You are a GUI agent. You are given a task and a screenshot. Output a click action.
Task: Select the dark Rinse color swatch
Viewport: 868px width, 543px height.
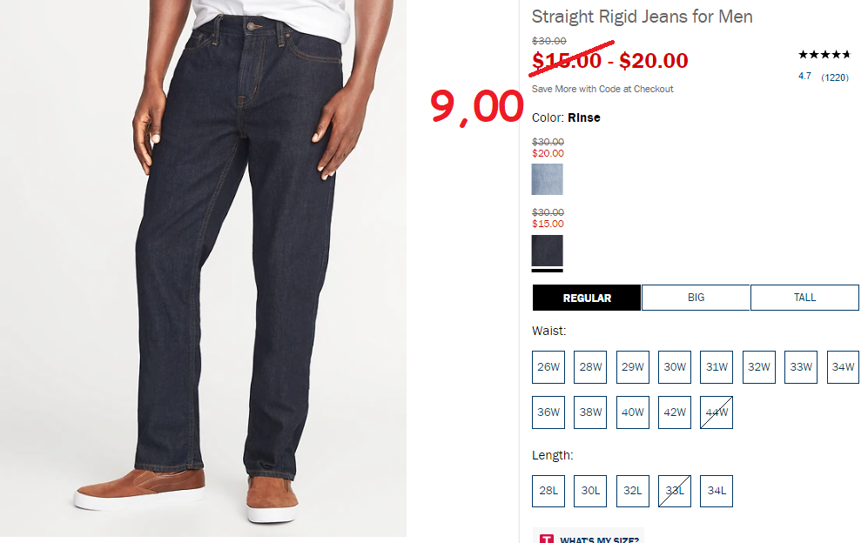pos(547,251)
